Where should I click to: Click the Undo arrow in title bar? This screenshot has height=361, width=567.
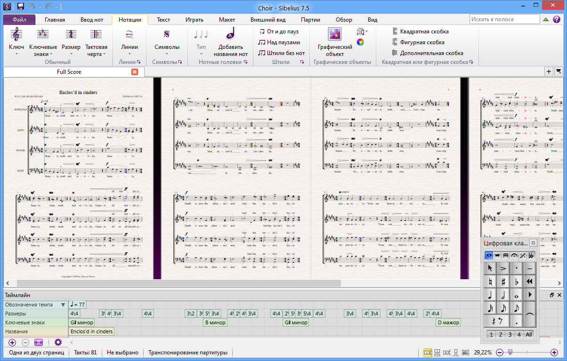(32, 6)
